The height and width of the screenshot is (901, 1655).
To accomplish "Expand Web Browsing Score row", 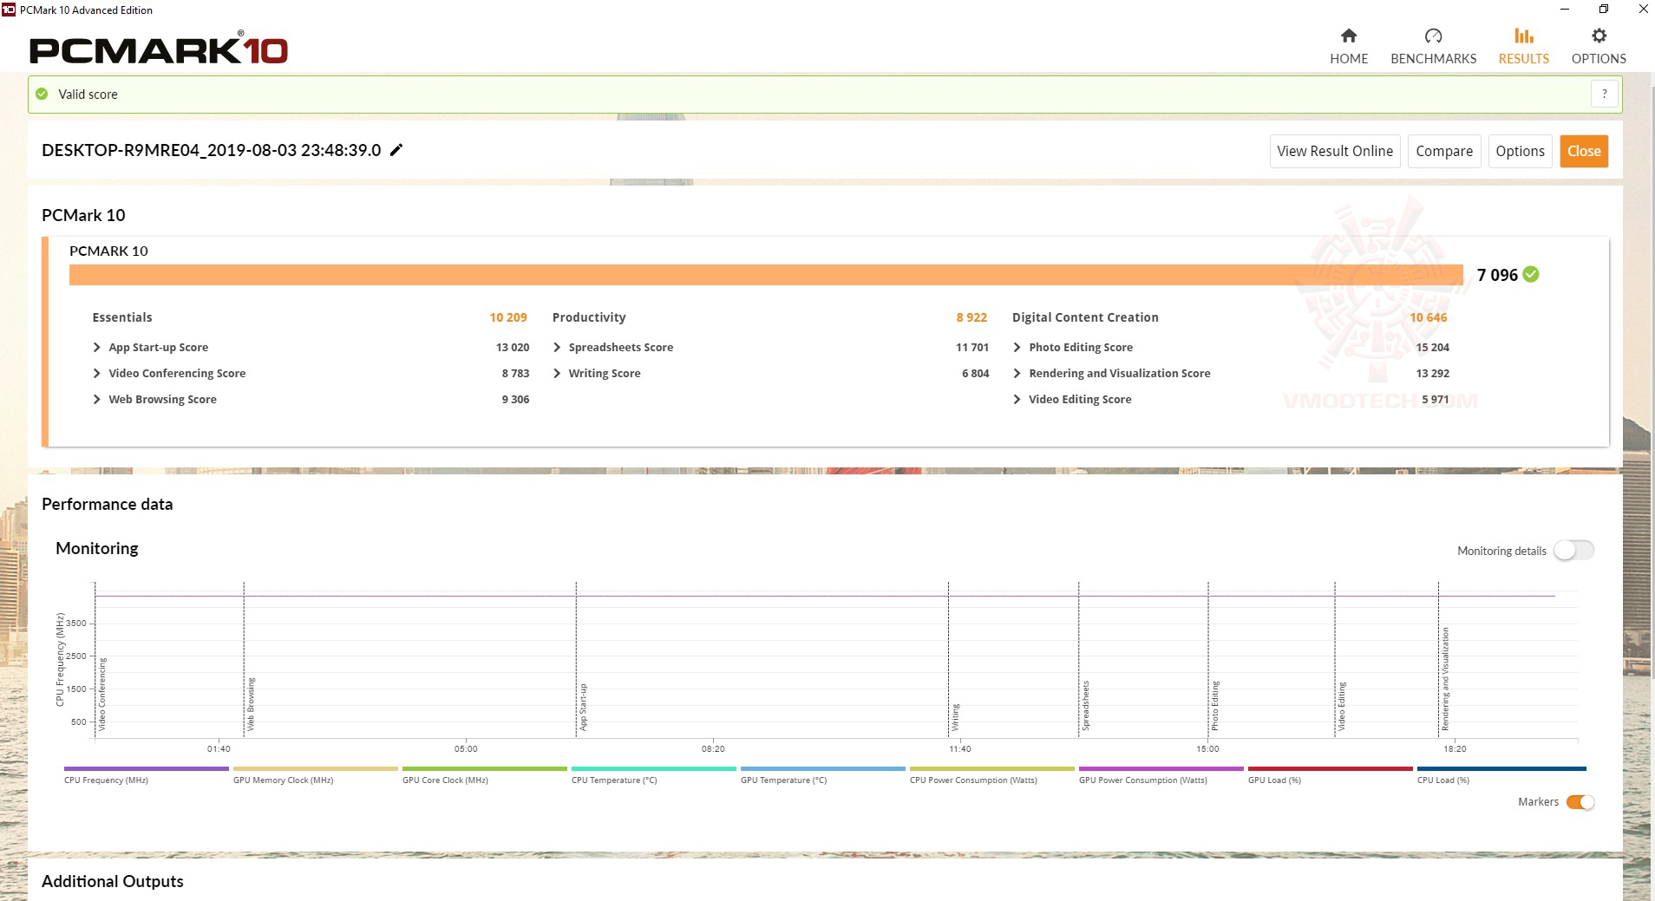I will coord(96,399).
